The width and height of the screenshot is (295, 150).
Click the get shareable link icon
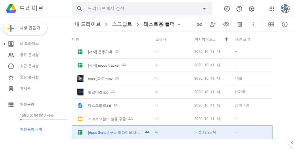199,25
